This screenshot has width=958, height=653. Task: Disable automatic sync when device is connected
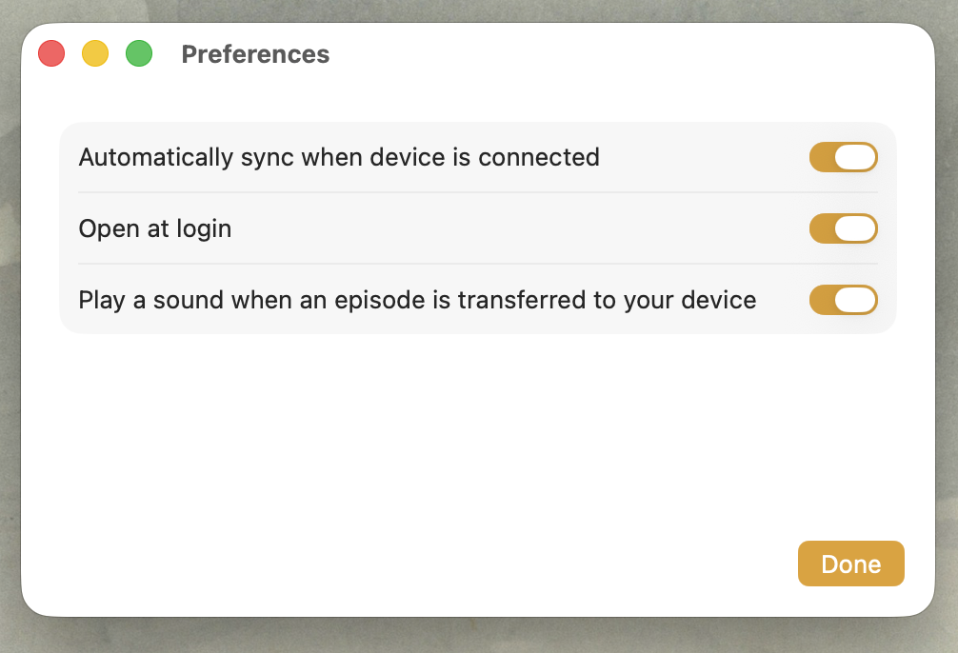click(x=844, y=156)
